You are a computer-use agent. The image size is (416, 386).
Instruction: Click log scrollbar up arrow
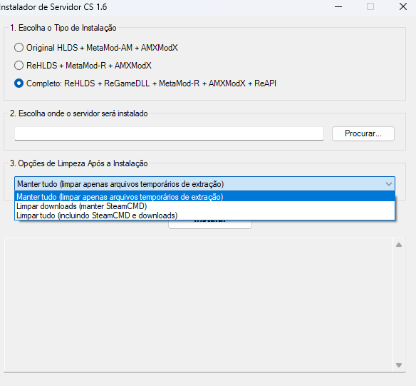(399, 245)
